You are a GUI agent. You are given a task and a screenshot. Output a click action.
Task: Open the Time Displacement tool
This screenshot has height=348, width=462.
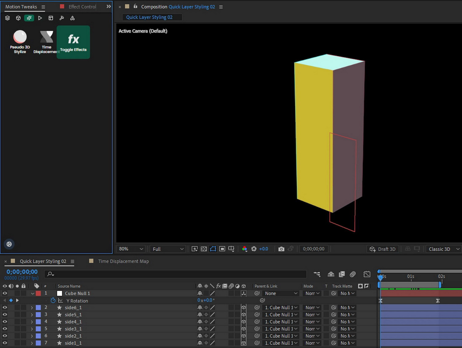click(47, 41)
